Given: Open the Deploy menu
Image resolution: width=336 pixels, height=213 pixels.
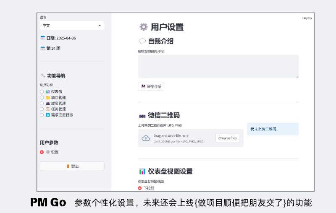Looking at the screenshot, I should click(307, 18).
